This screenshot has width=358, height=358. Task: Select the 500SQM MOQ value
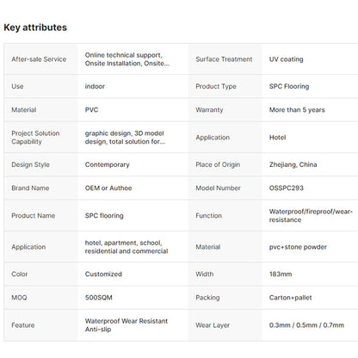pyautogui.click(x=98, y=298)
